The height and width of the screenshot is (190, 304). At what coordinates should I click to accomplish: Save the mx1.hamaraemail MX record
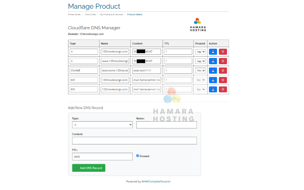213,89
